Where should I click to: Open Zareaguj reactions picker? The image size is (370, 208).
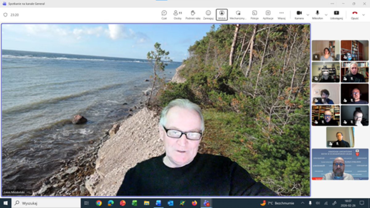pyautogui.click(x=208, y=15)
